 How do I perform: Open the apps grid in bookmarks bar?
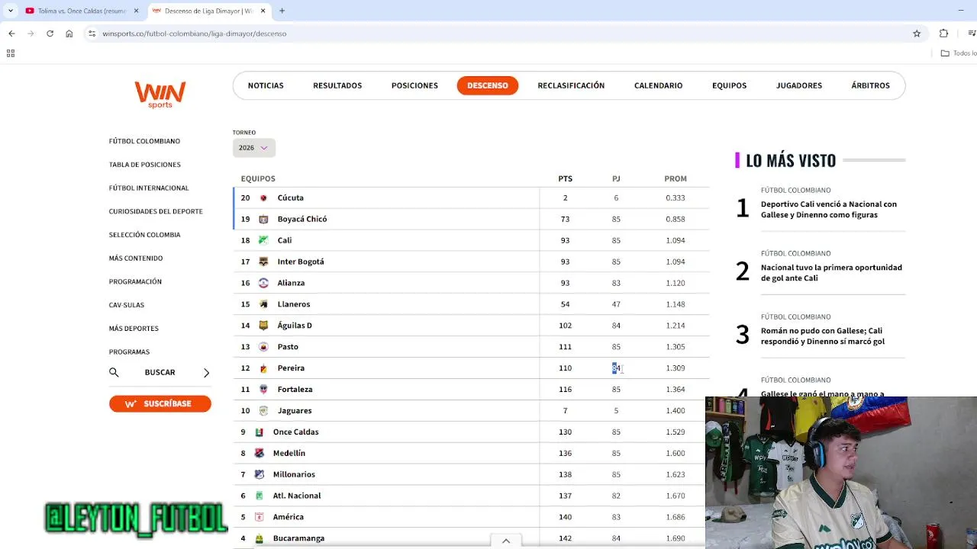[11, 53]
